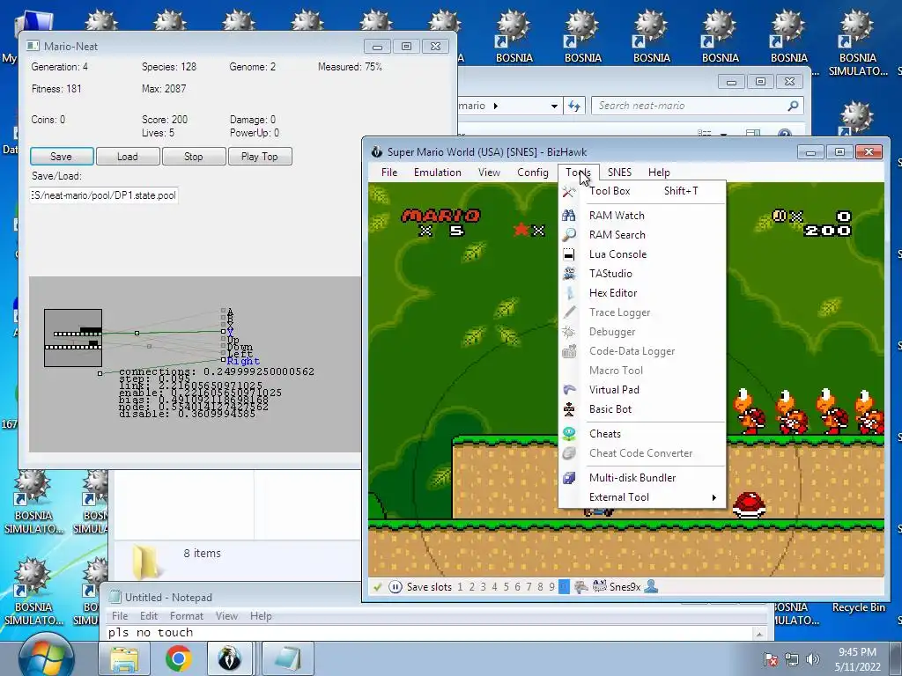The width and height of the screenshot is (902, 676).
Task: Click green checkmark in BizHawk status bar
Action: pyautogui.click(x=377, y=587)
